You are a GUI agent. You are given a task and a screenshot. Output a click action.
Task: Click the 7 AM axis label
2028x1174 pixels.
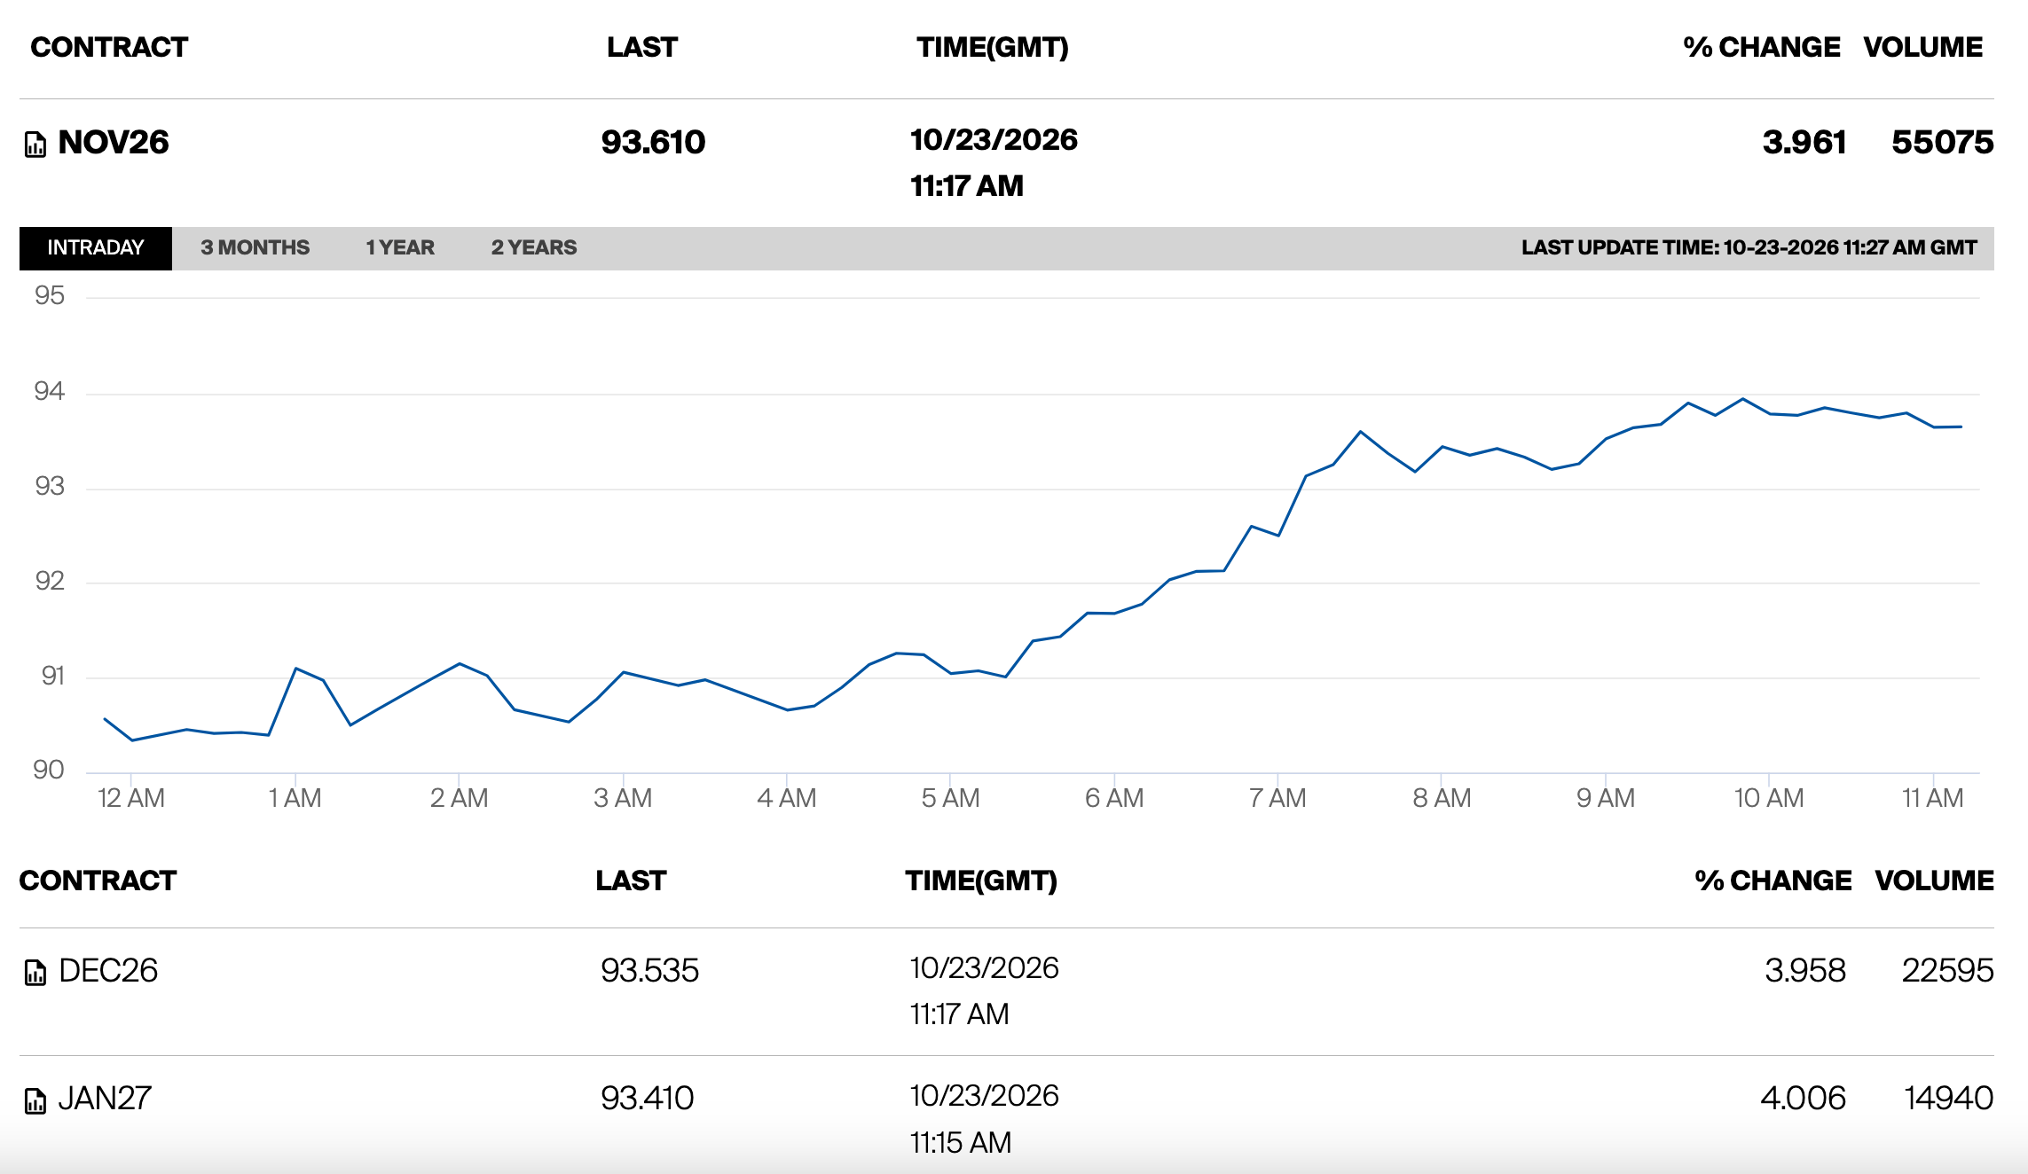1277,798
